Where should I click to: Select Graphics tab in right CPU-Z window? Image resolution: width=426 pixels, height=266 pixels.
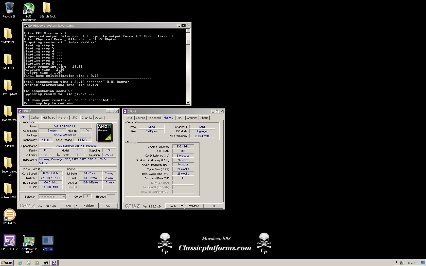(192, 118)
